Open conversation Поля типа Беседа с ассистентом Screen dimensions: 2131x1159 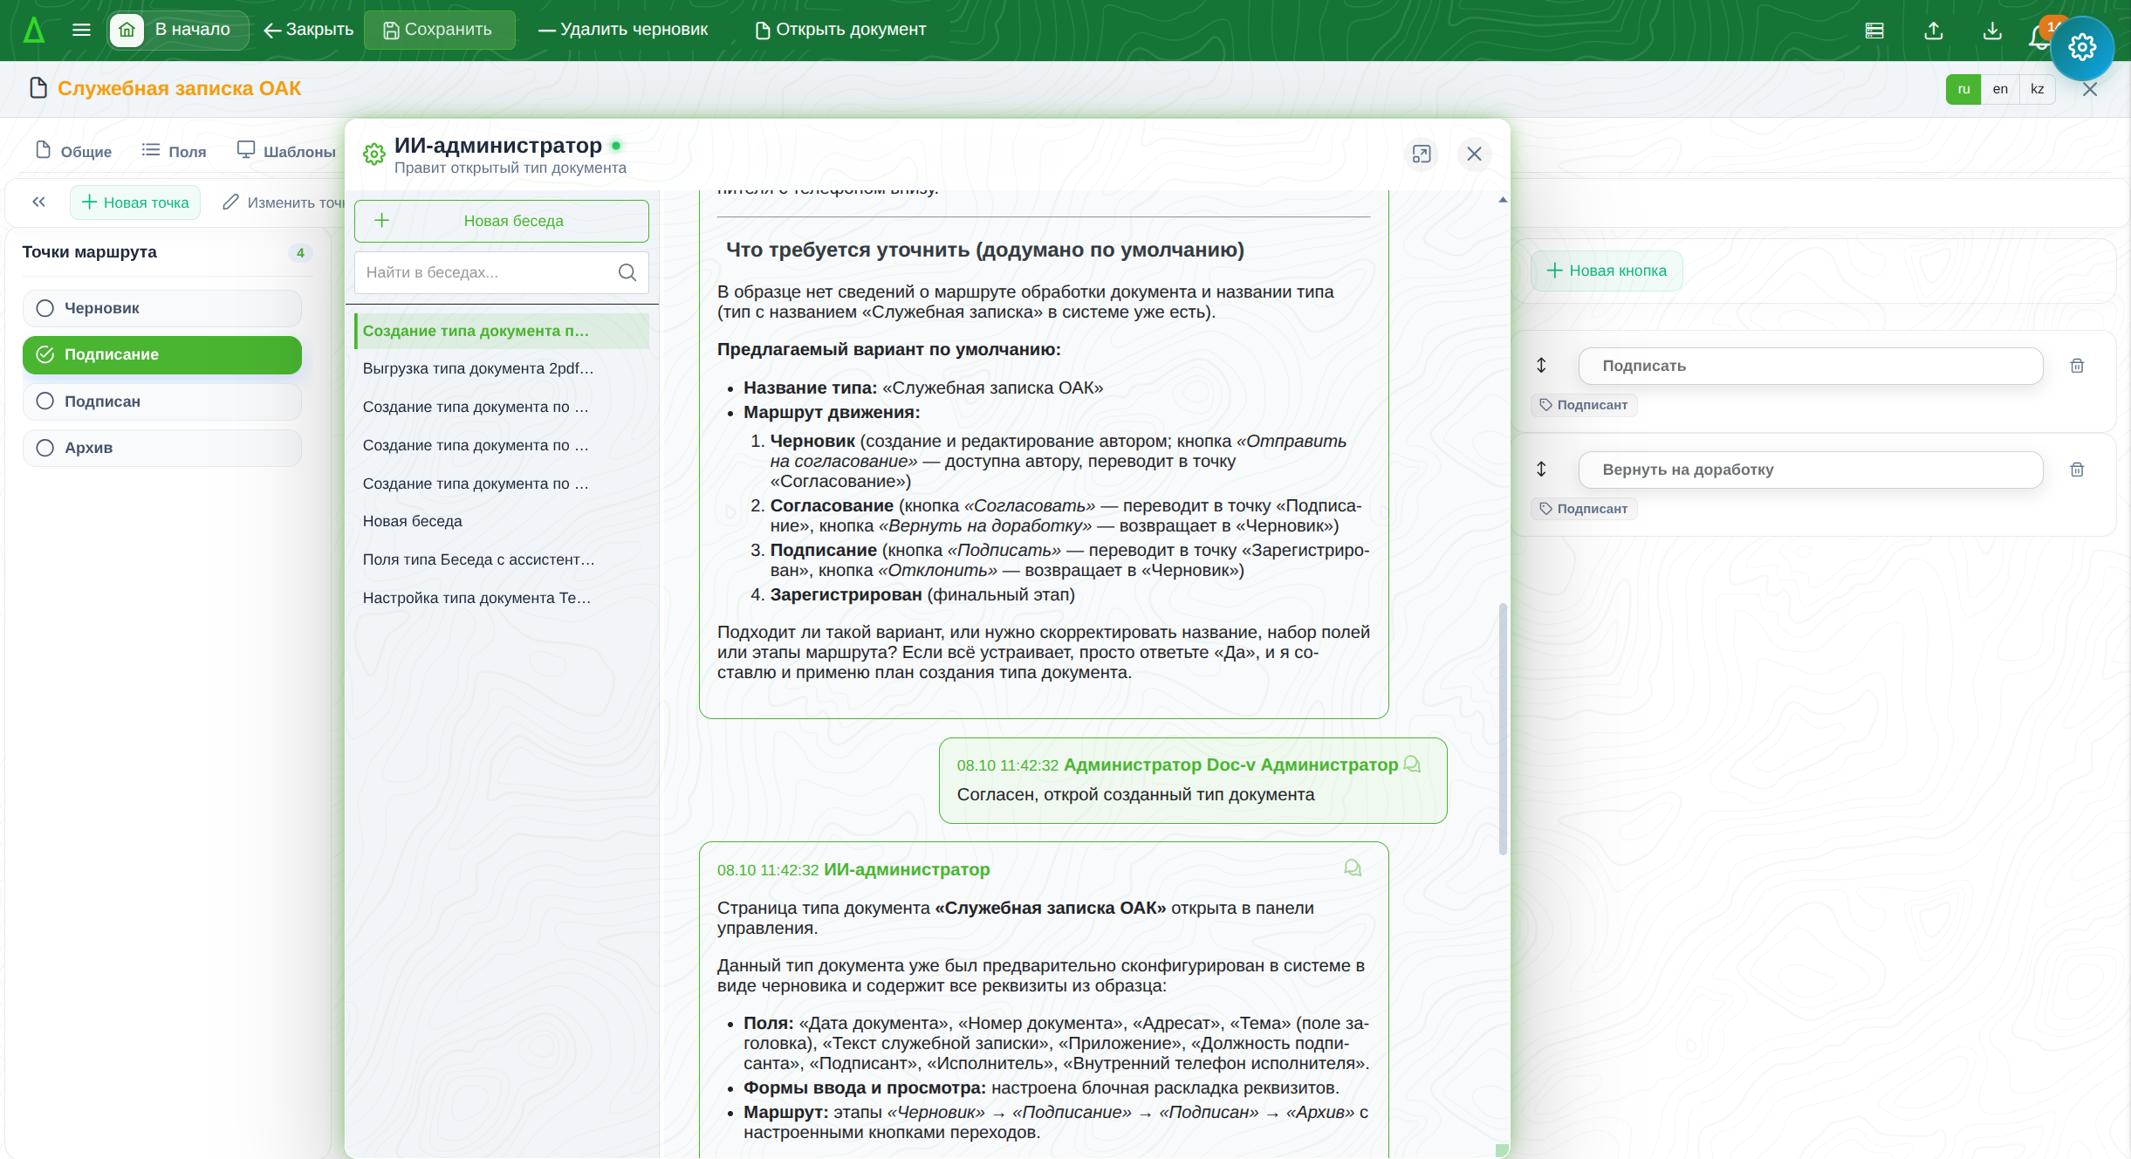click(x=502, y=559)
